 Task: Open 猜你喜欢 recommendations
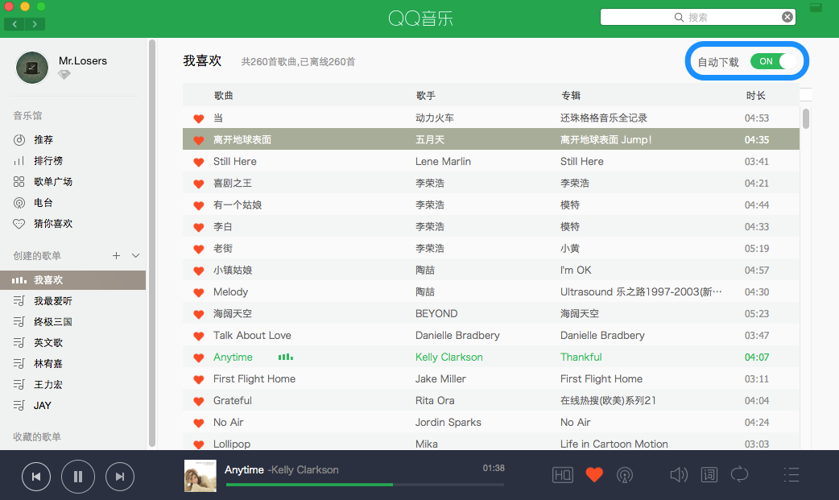click(53, 223)
